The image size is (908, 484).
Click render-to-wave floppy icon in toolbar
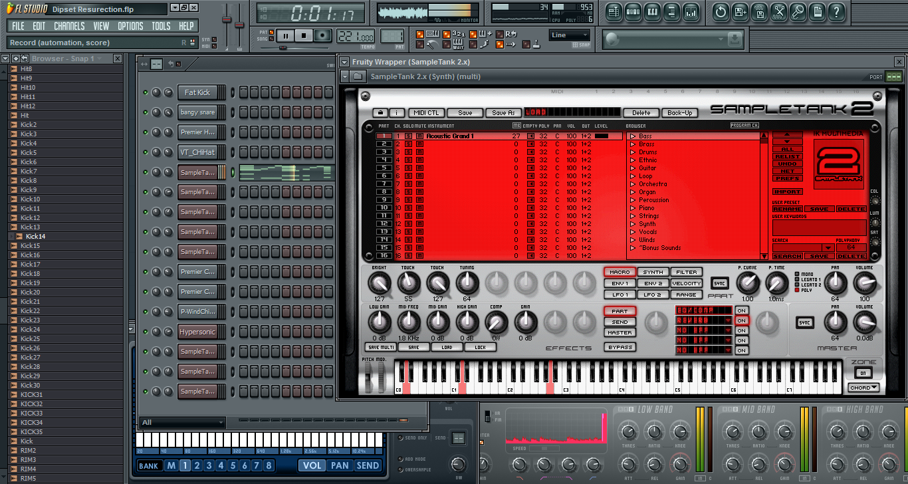pos(759,11)
